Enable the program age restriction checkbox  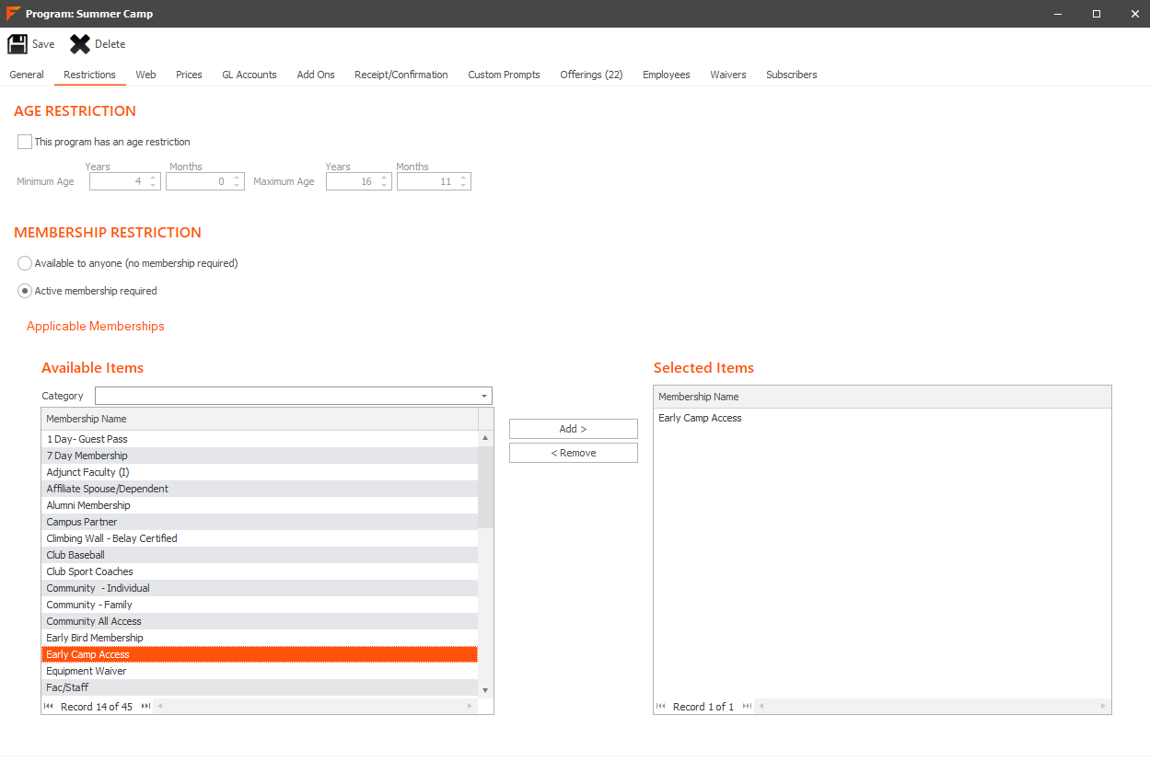pyautogui.click(x=25, y=142)
